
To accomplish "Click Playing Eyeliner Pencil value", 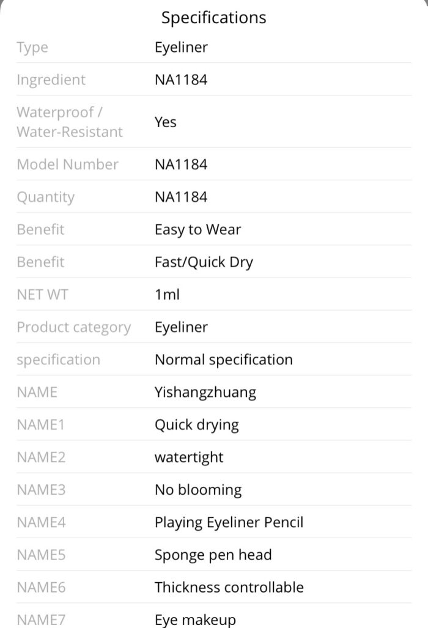I will (229, 522).
